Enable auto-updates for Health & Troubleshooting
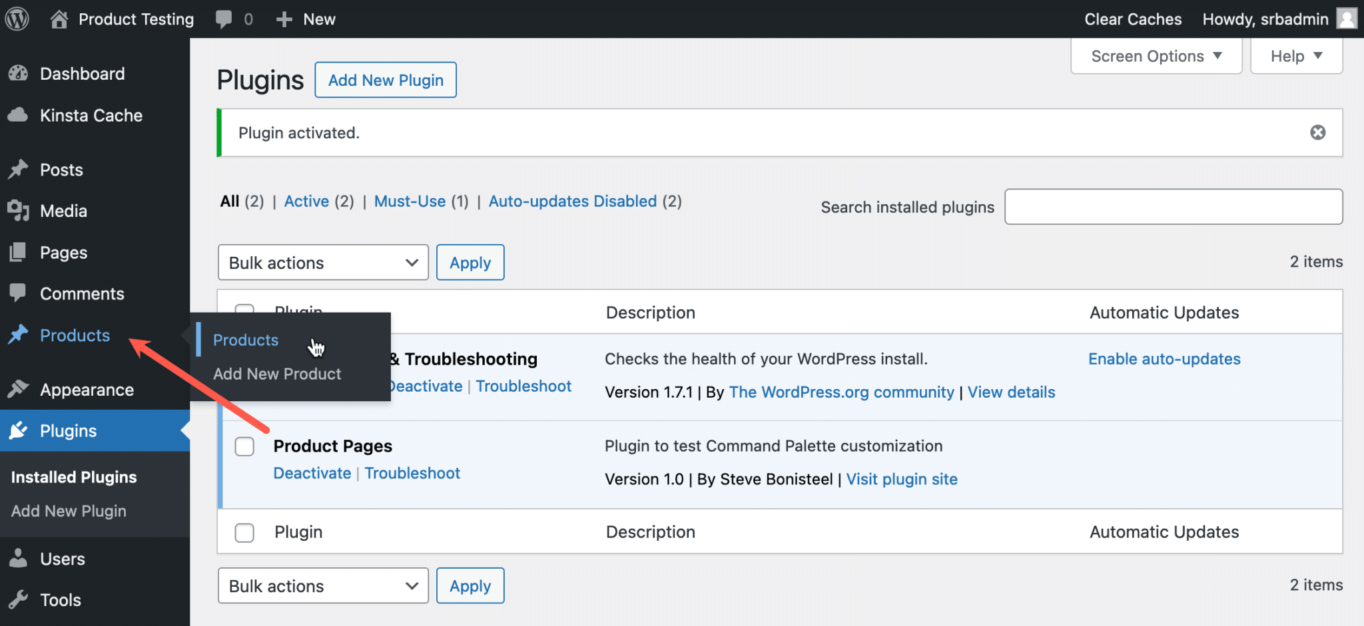 [1164, 359]
